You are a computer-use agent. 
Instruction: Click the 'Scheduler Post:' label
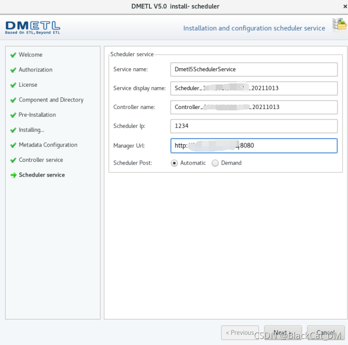coord(133,163)
